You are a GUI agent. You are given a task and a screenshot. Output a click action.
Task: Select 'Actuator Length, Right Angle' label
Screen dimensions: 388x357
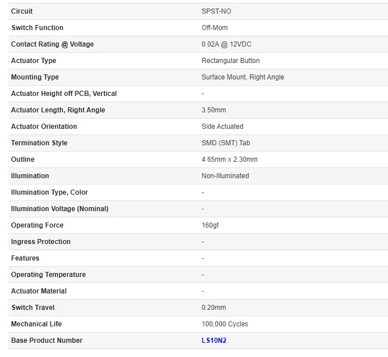[x=58, y=110]
